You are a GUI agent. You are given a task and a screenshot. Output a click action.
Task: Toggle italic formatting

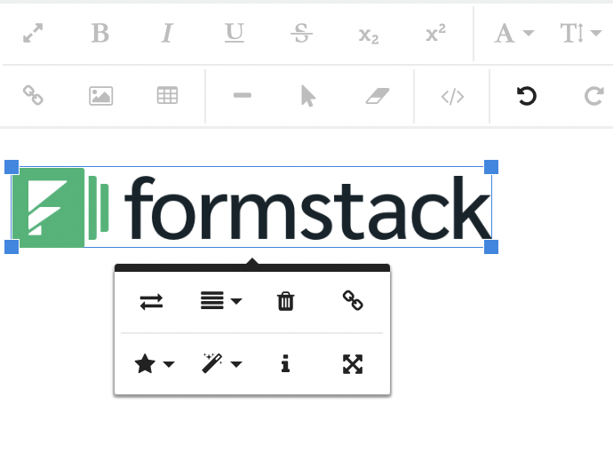[167, 34]
